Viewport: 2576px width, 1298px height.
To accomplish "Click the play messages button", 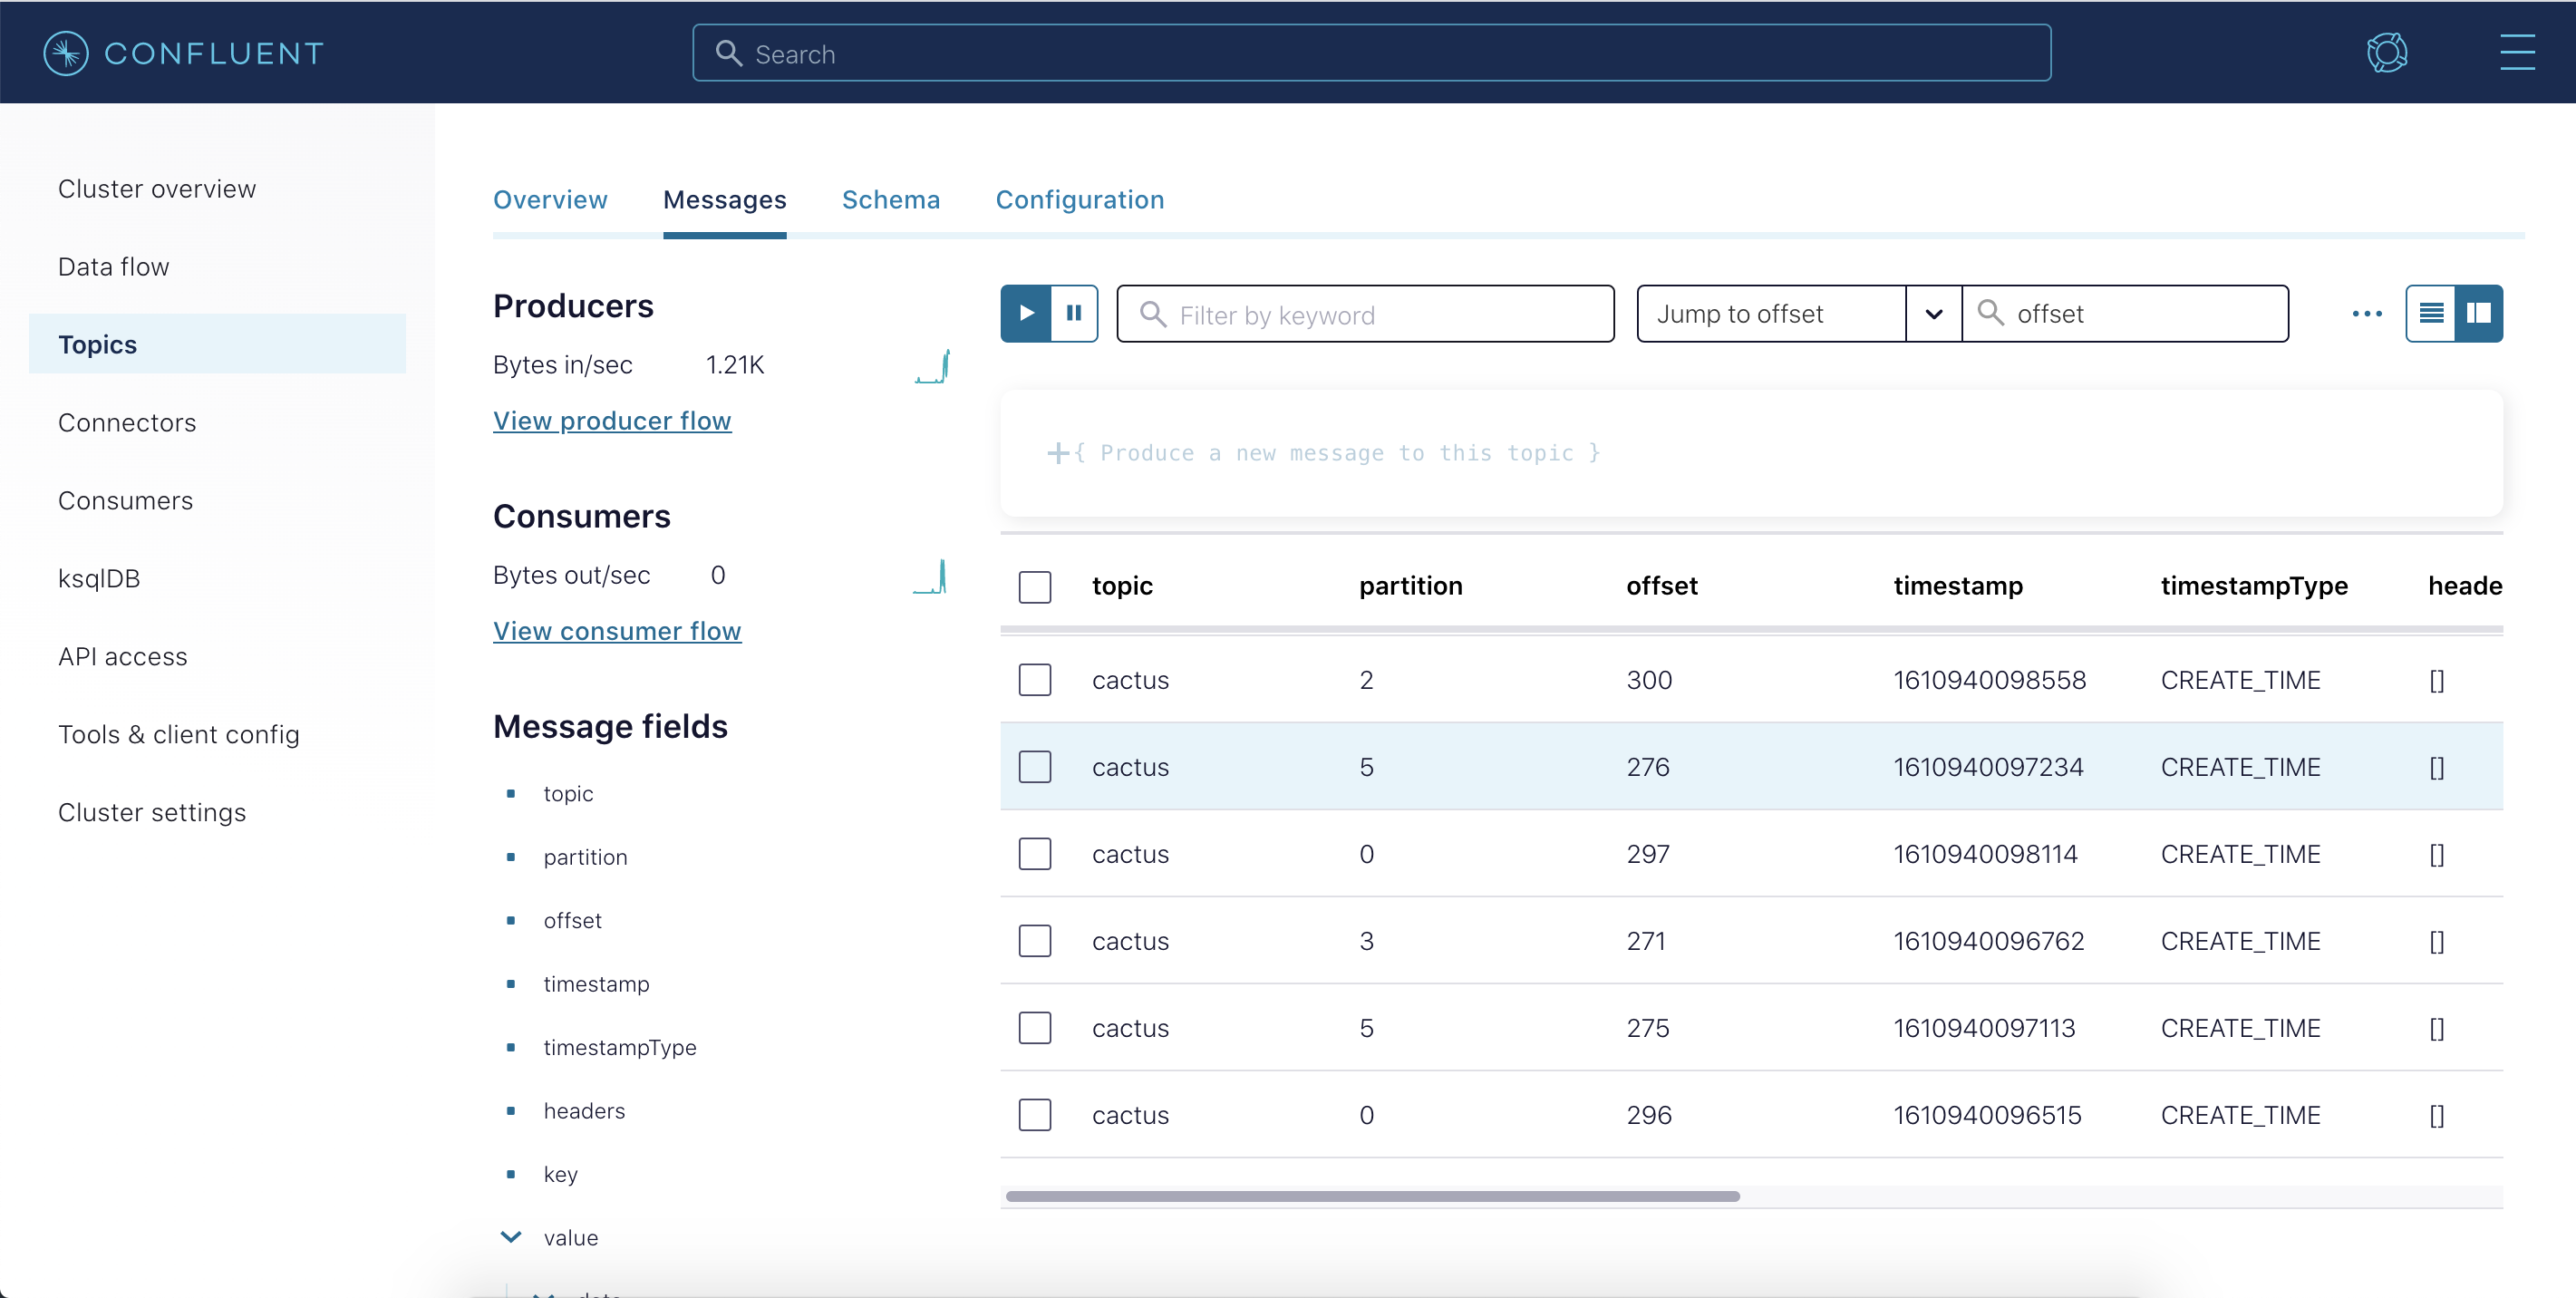I will [x=1026, y=314].
